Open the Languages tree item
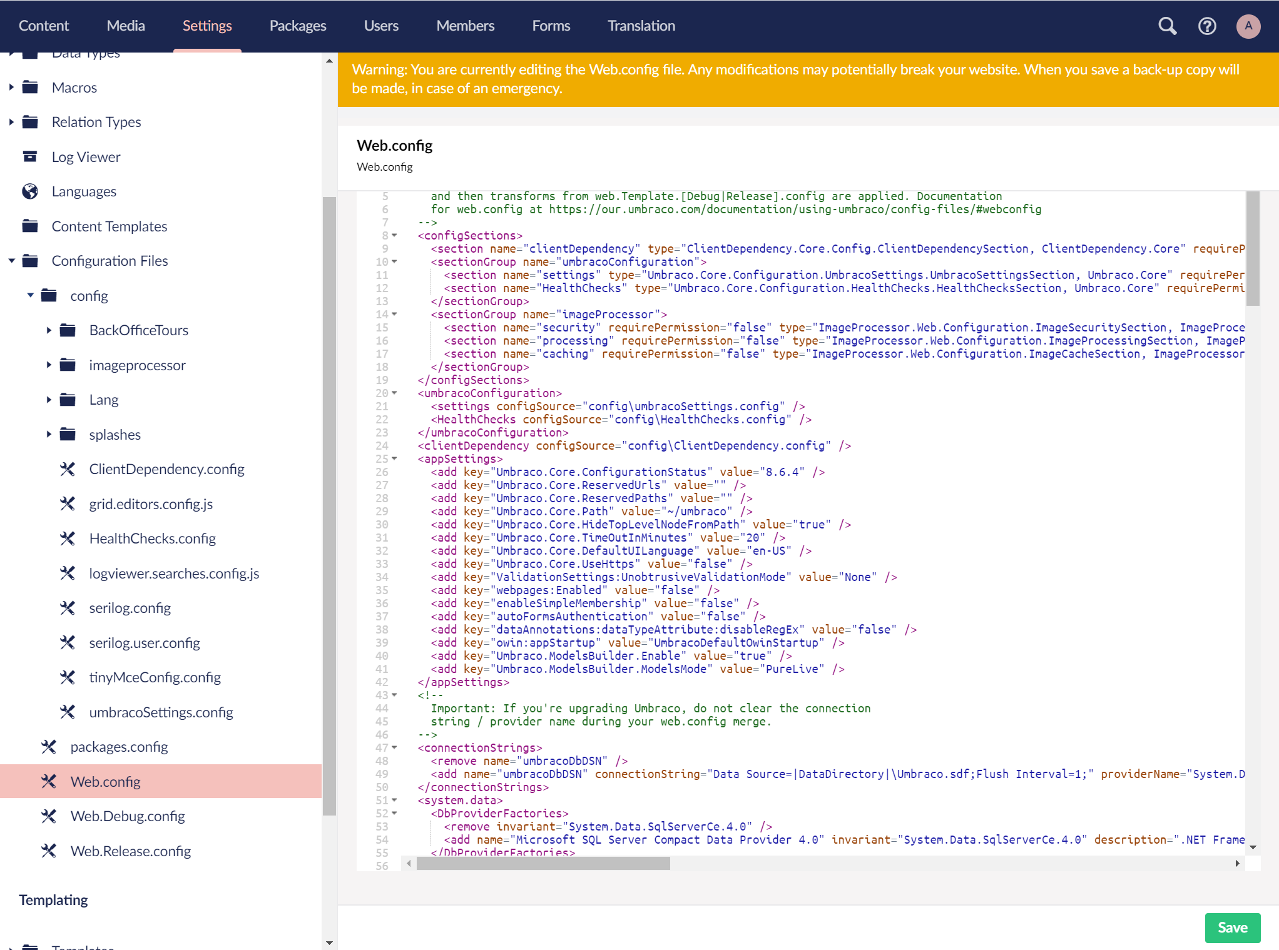The width and height of the screenshot is (1279, 950). pyautogui.click(x=84, y=191)
